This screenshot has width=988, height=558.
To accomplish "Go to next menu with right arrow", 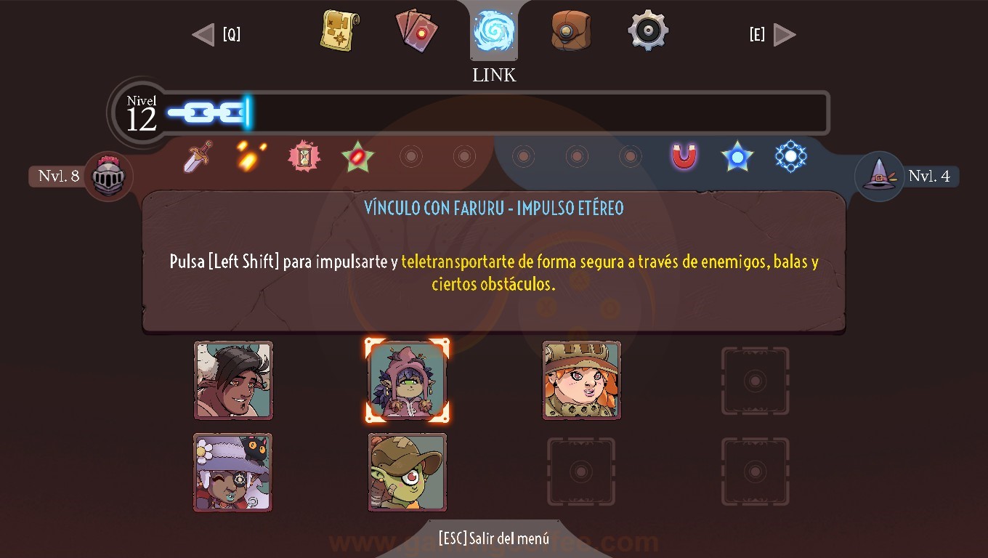I will click(x=785, y=34).
